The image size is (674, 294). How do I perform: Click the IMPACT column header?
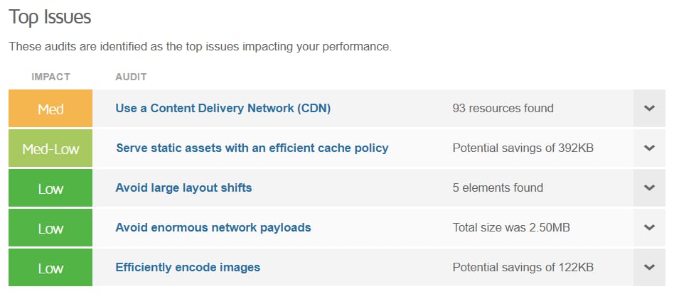click(50, 77)
